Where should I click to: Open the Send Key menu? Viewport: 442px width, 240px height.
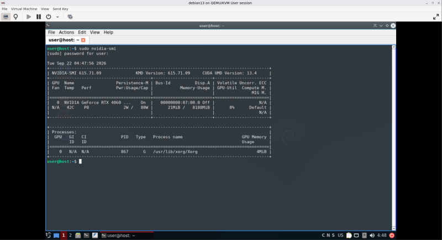coord(60,9)
